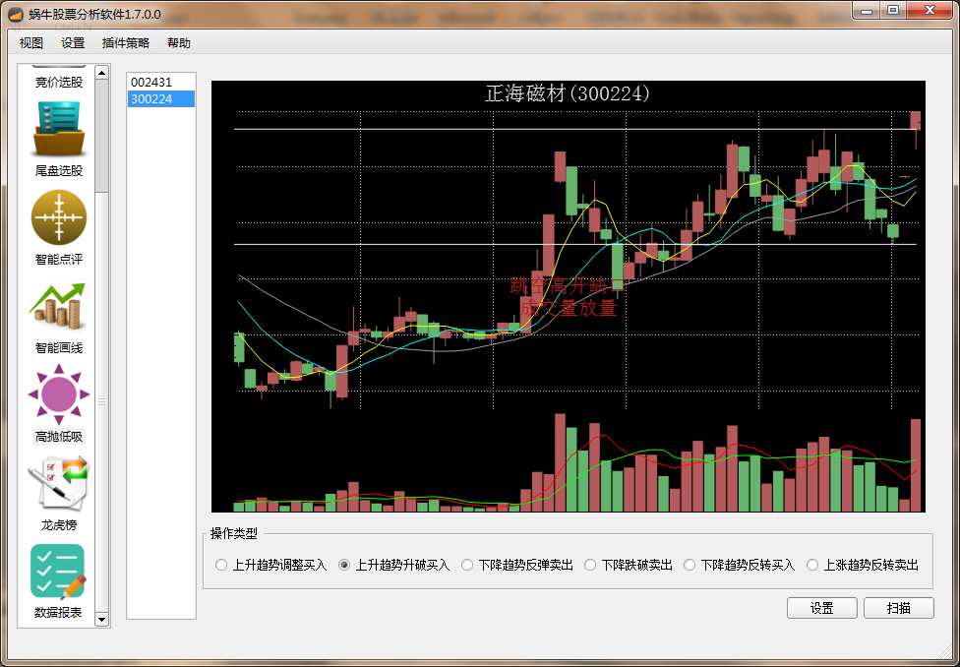The height and width of the screenshot is (667, 960).
Task: Open the 尾盘选股 briefcase icon
Action: pyautogui.click(x=59, y=129)
